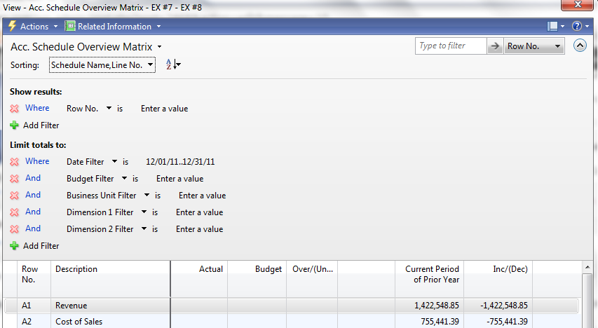Click the help question mark icon
This screenshot has width=598, height=328.
point(576,27)
